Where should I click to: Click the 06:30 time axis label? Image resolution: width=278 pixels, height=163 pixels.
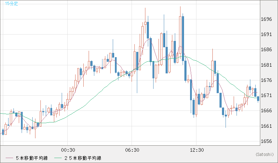132,150
